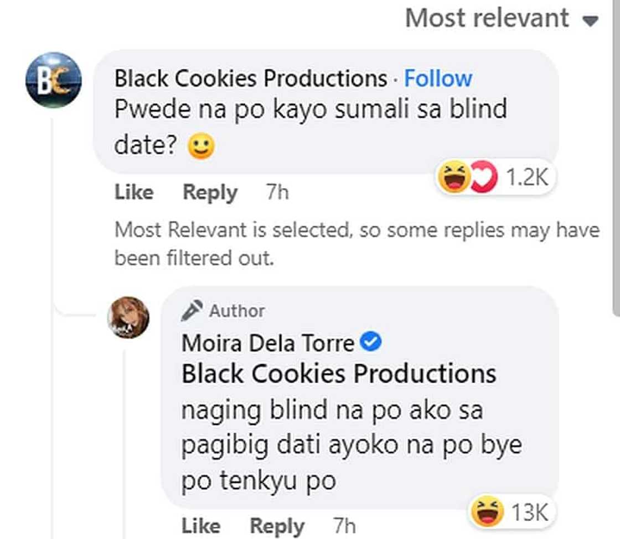The width and height of the screenshot is (620, 539).
Task: Click the Black Cookies Productions commenter name
Action: (251, 79)
